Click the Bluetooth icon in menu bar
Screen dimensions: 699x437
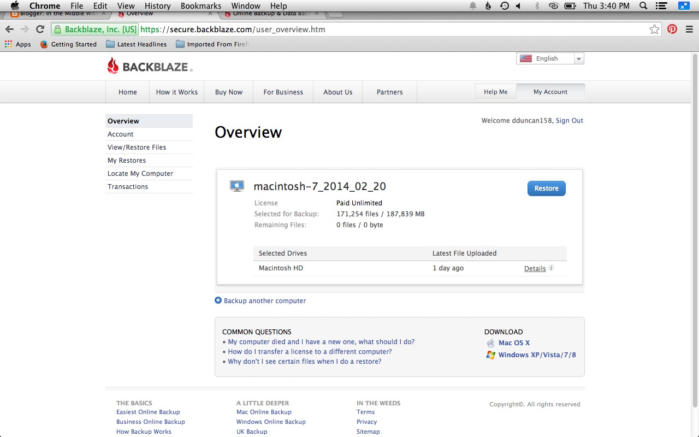click(x=537, y=5)
